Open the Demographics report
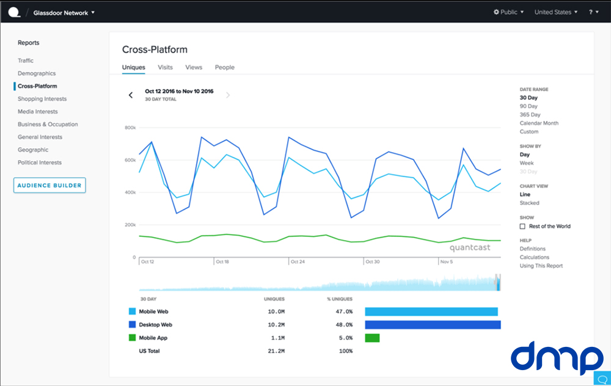611x386 pixels. pos(37,73)
